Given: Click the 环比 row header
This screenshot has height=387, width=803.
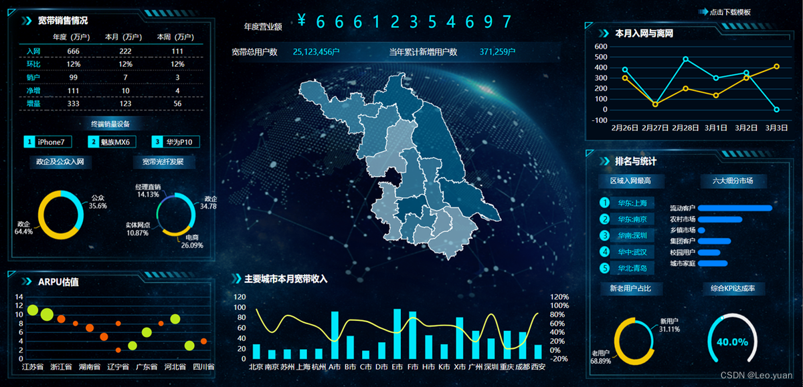Looking at the screenshot, I should click(x=33, y=64).
